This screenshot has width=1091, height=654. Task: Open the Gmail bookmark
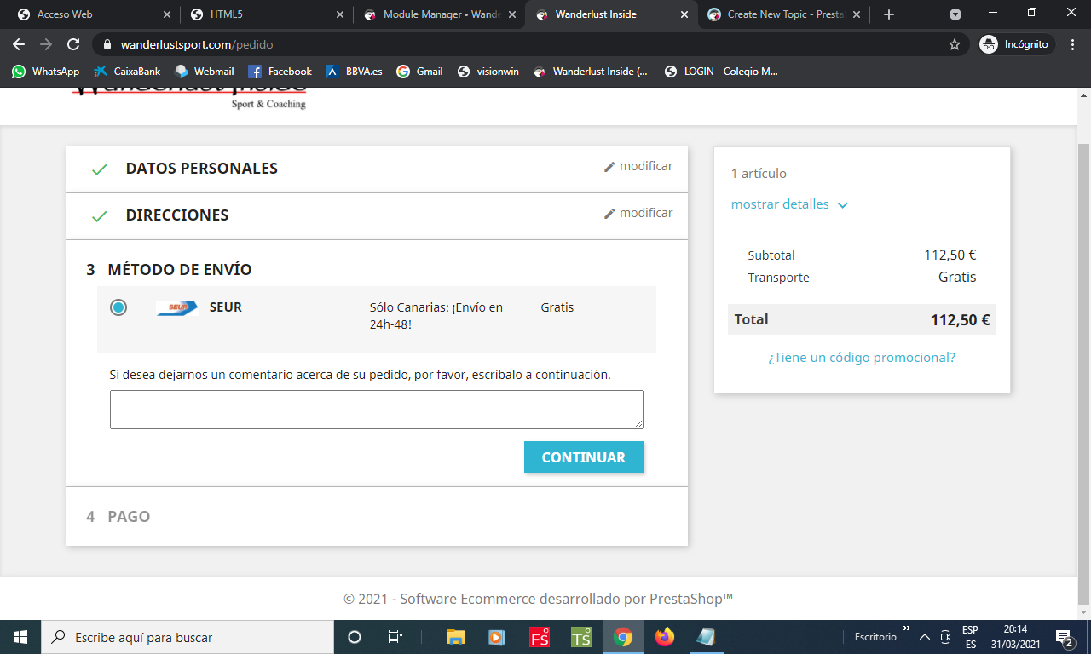(x=419, y=72)
